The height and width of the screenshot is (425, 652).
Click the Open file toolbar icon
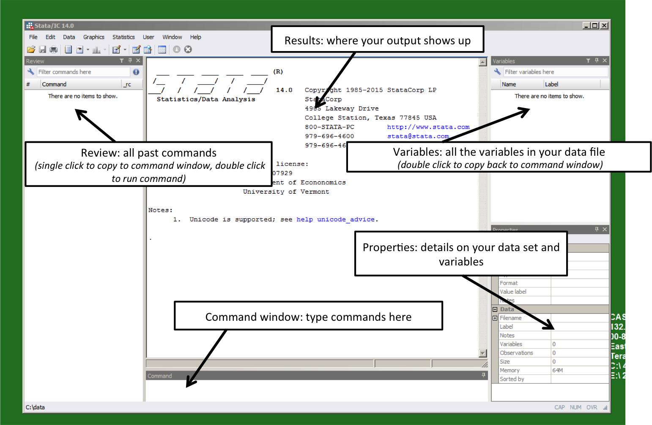(x=31, y=50)
